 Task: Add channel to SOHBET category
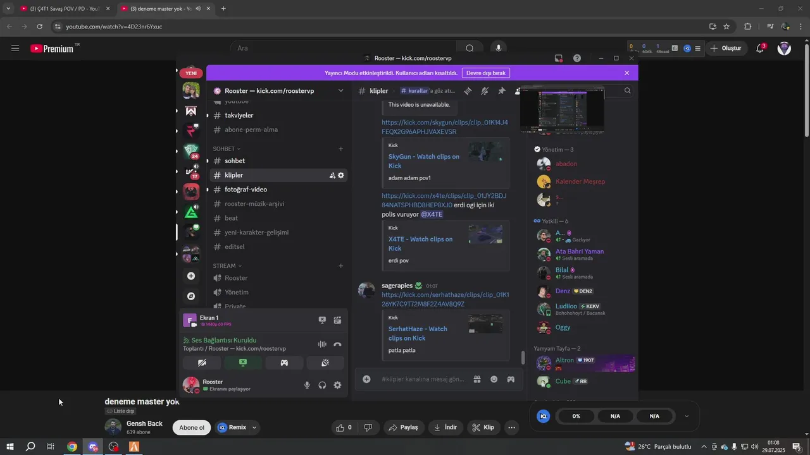point(340,149)
